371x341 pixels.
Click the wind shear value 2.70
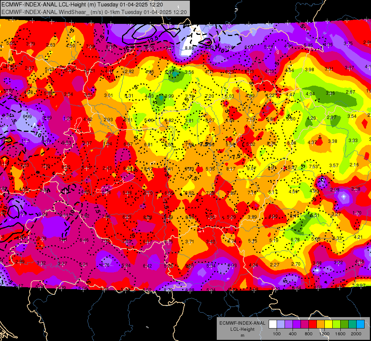[296, 264]
